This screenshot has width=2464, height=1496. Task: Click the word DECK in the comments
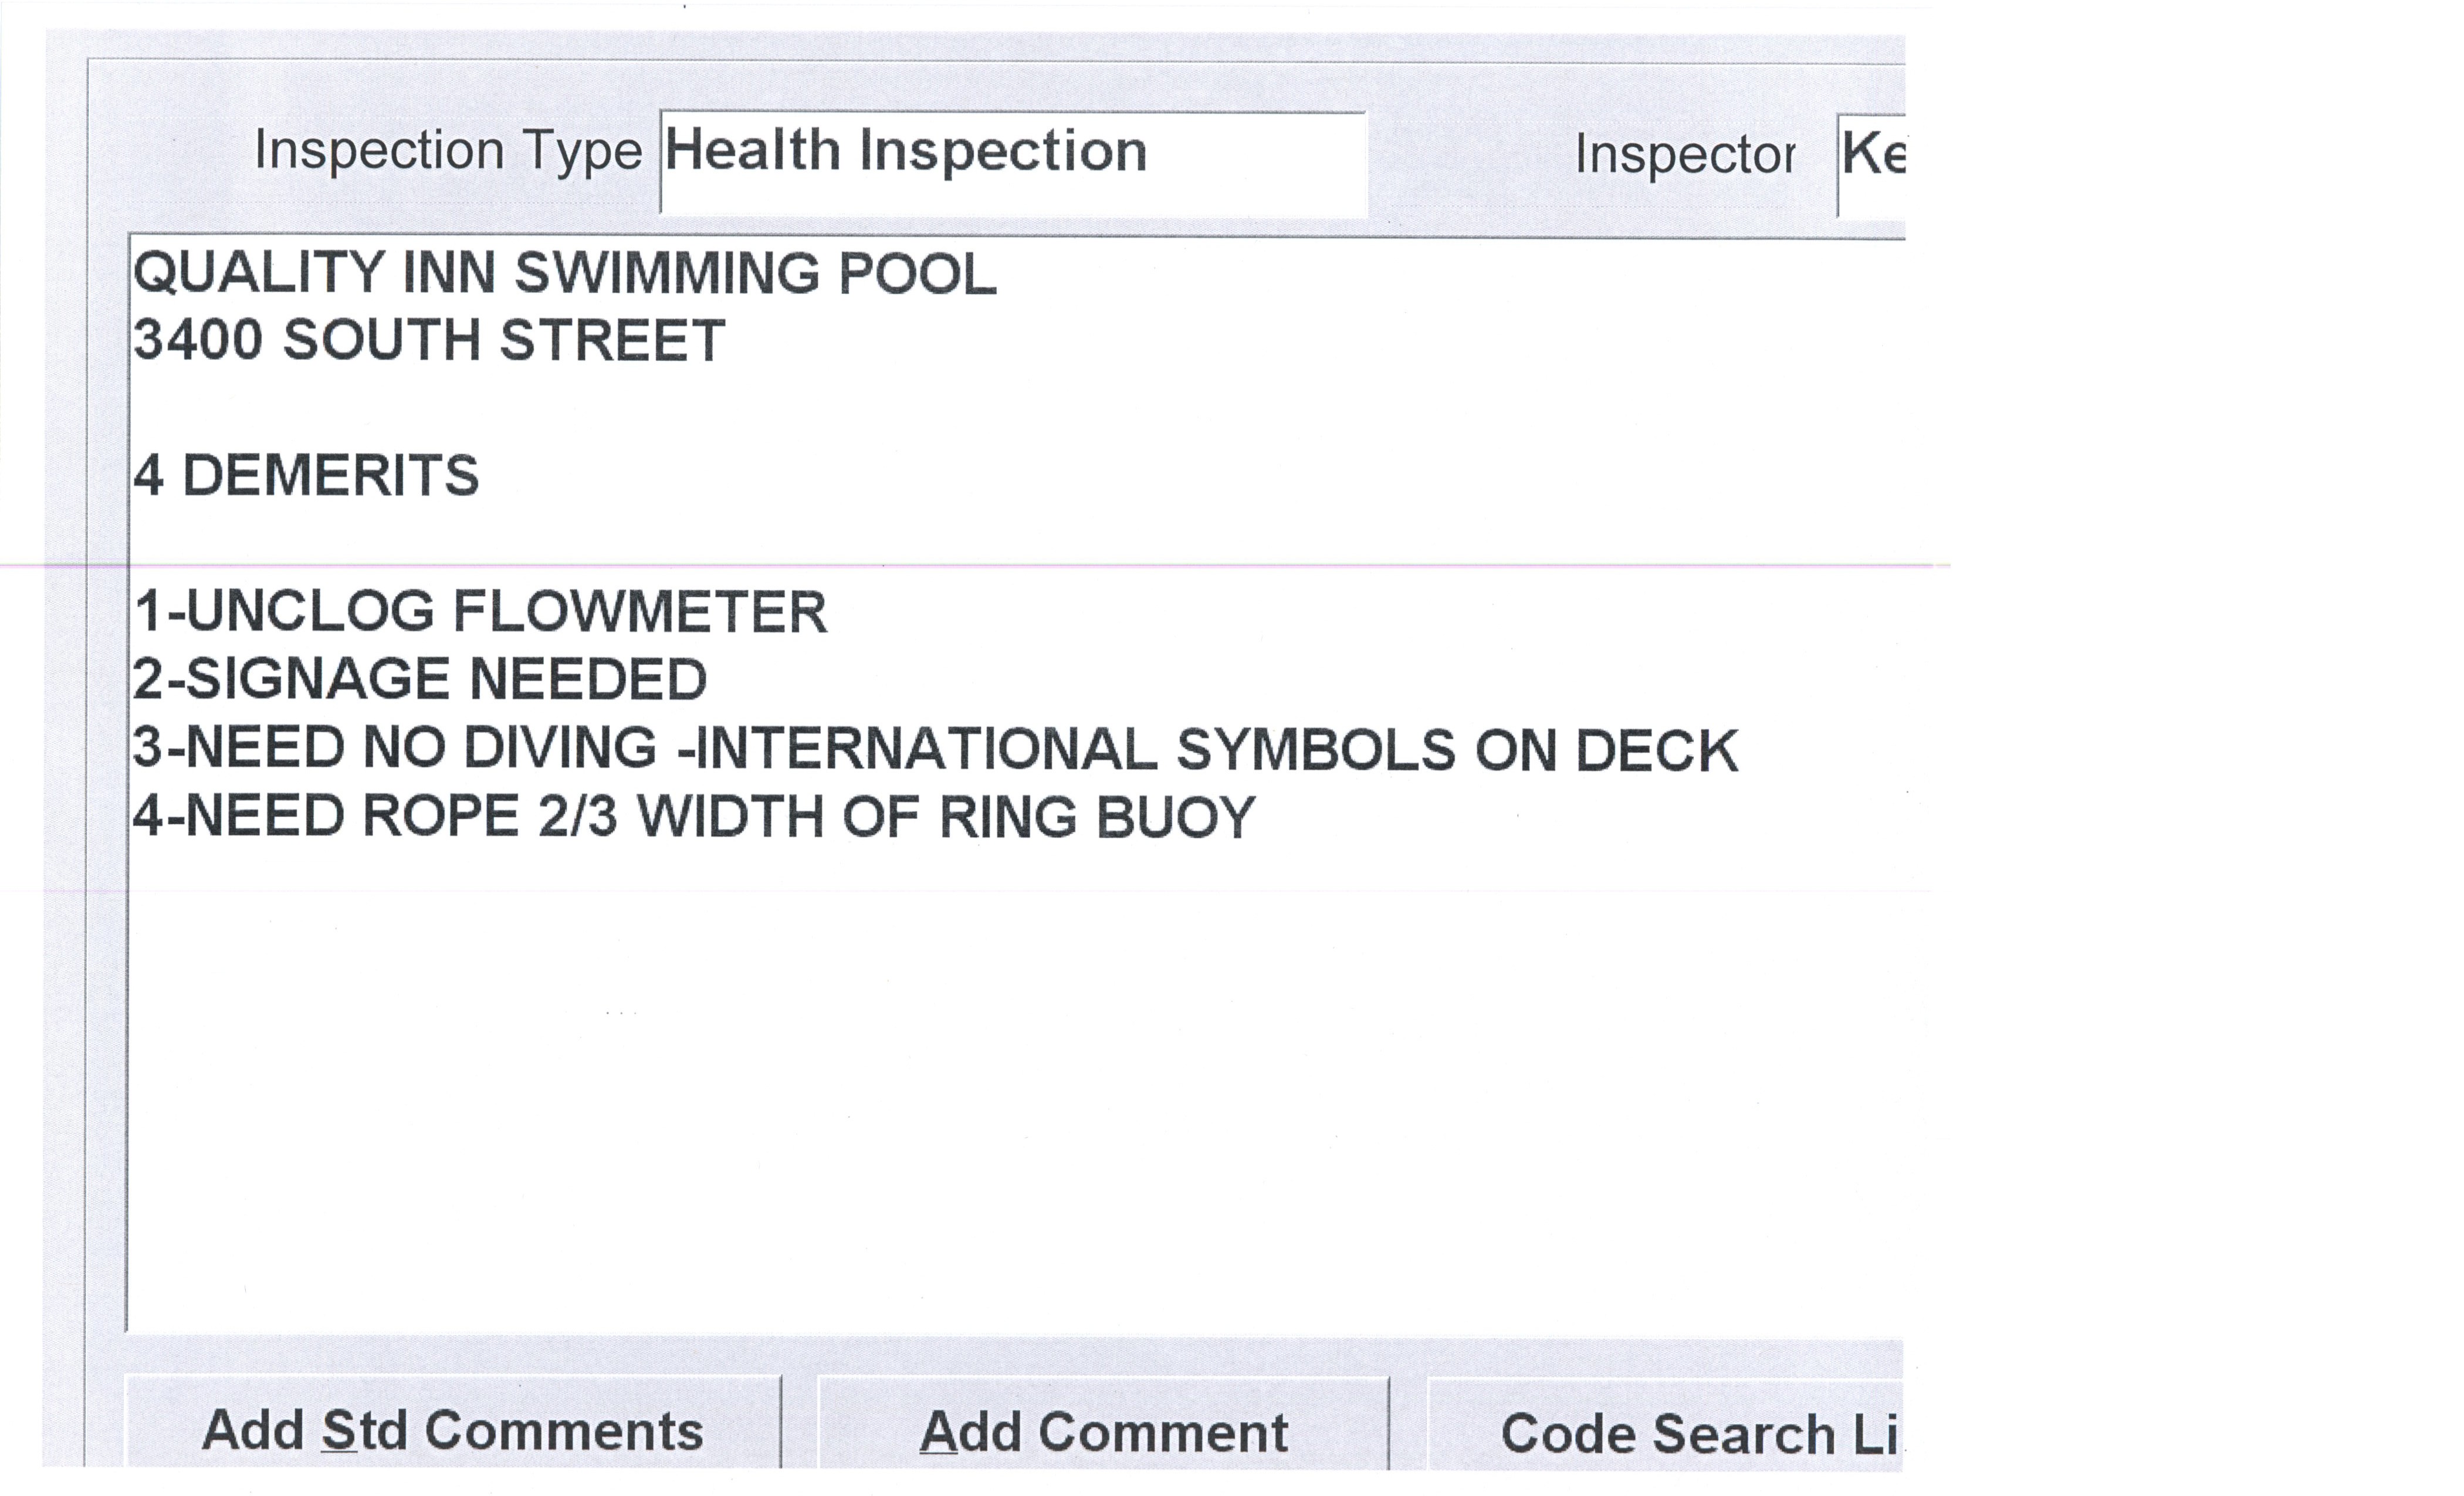point(1657,752)
